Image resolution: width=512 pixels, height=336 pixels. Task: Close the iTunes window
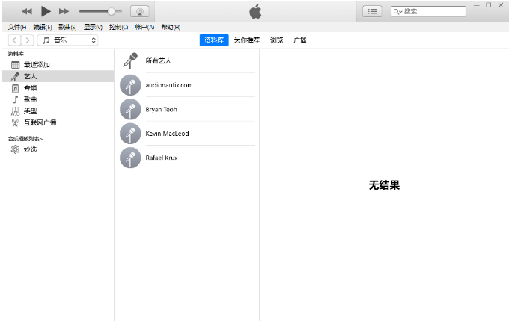pos(501,5)
